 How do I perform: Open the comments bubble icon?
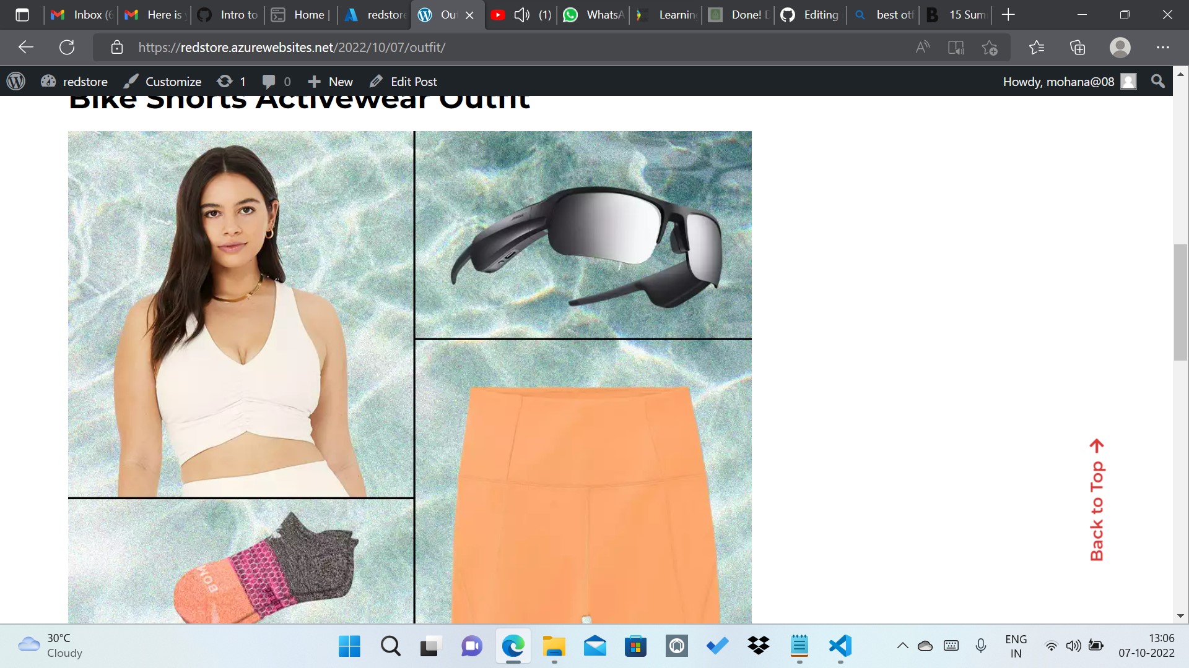269,82
